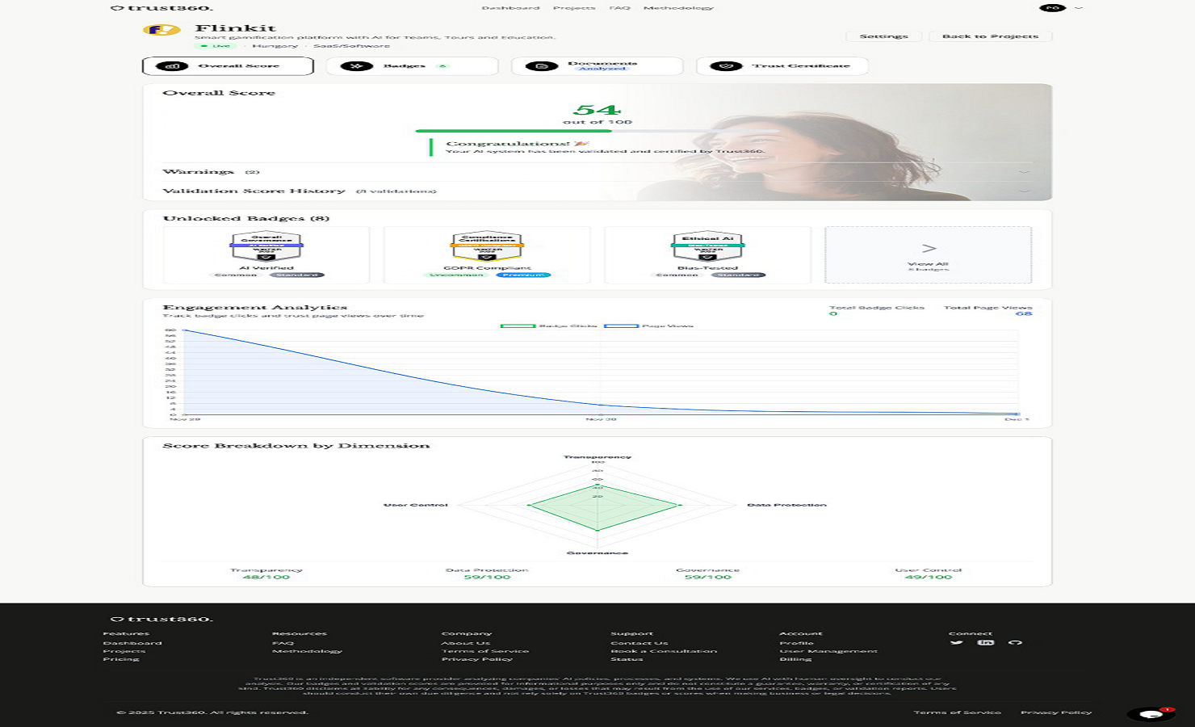Open the Trust Certificate tab
The height and width of the screenshot is (727, 1195).
pos(782,66)
